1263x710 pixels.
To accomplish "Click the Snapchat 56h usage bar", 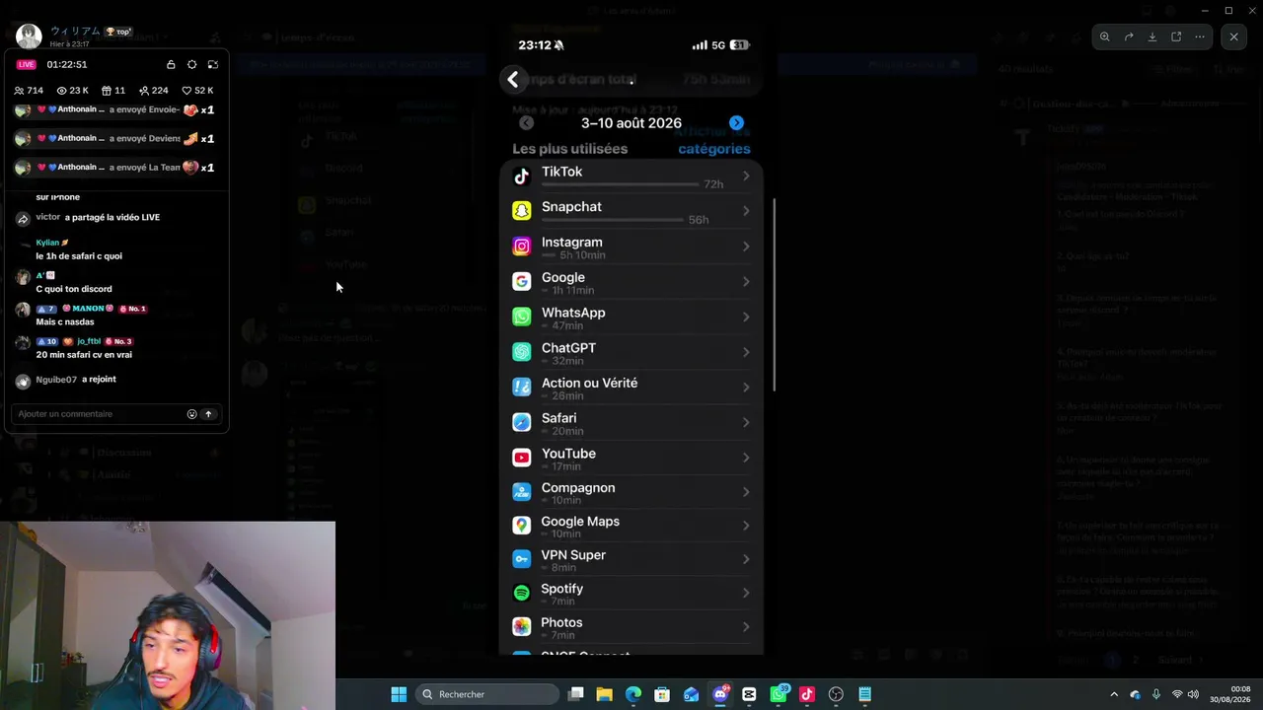I will pos(613,220).
